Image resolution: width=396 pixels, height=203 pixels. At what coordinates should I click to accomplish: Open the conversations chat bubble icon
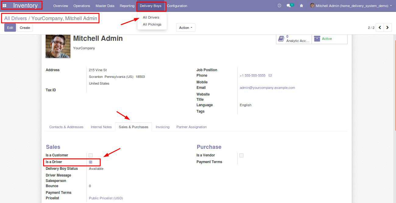tap(289, 6)
